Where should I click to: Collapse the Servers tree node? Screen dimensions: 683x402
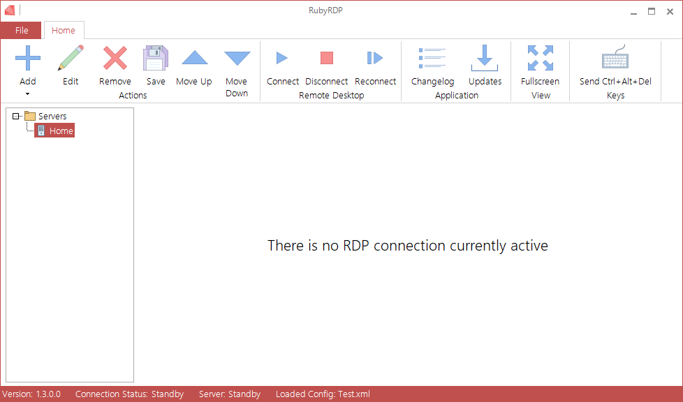[x=15, y=117]
